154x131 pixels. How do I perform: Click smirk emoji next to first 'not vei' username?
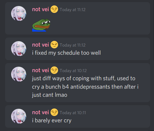click(x=54, y=9)
